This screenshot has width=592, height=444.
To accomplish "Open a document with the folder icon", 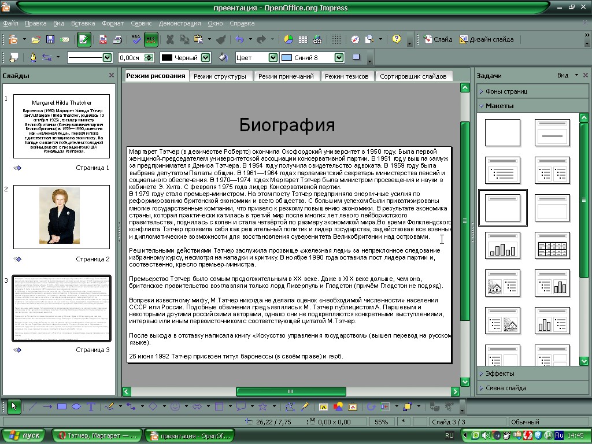I will (35, 39).
